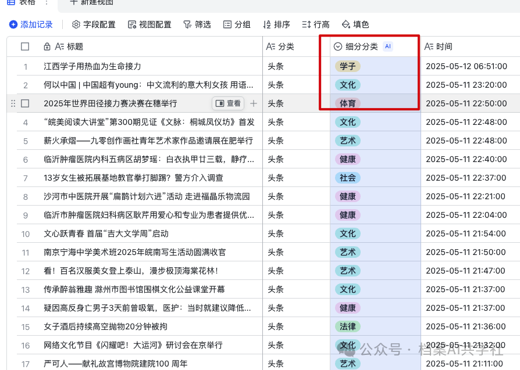Click title 江西学子用热血为生命接力
The width and height of the screenshot is (520, 370).
[x=92, y=66]
